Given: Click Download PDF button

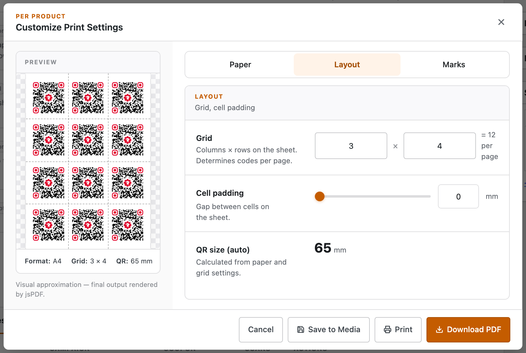Looking at the screenshot, I should coord(468,329).
